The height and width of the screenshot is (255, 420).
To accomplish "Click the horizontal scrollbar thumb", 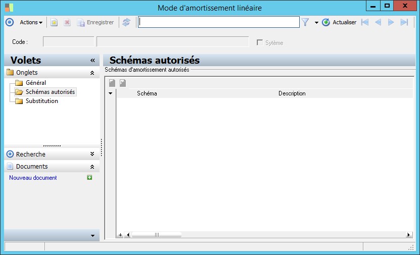I will tap(157, 235).
